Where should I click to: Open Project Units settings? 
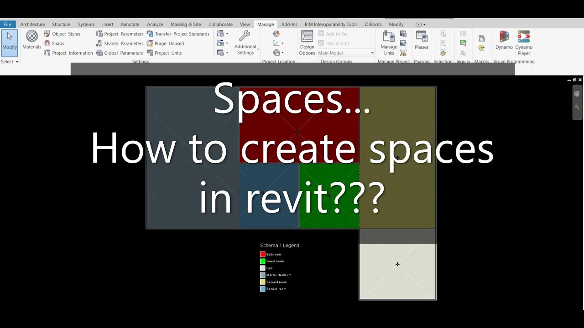point(164,53)
